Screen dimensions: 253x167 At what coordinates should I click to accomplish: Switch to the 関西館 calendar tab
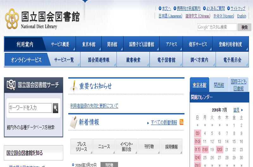tap(219, 85)
